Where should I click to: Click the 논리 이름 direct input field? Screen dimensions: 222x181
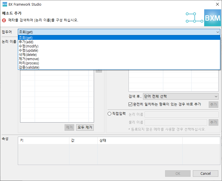182,115
